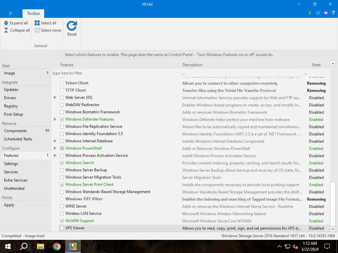Check the XPS Viewer checkbox

(x=62, y=228)
